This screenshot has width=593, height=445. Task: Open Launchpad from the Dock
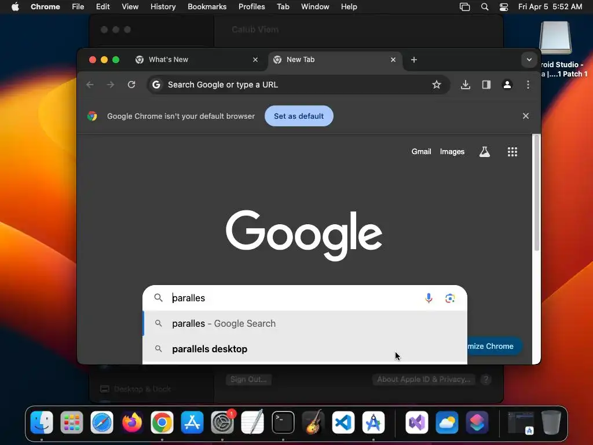coord(72,422)
